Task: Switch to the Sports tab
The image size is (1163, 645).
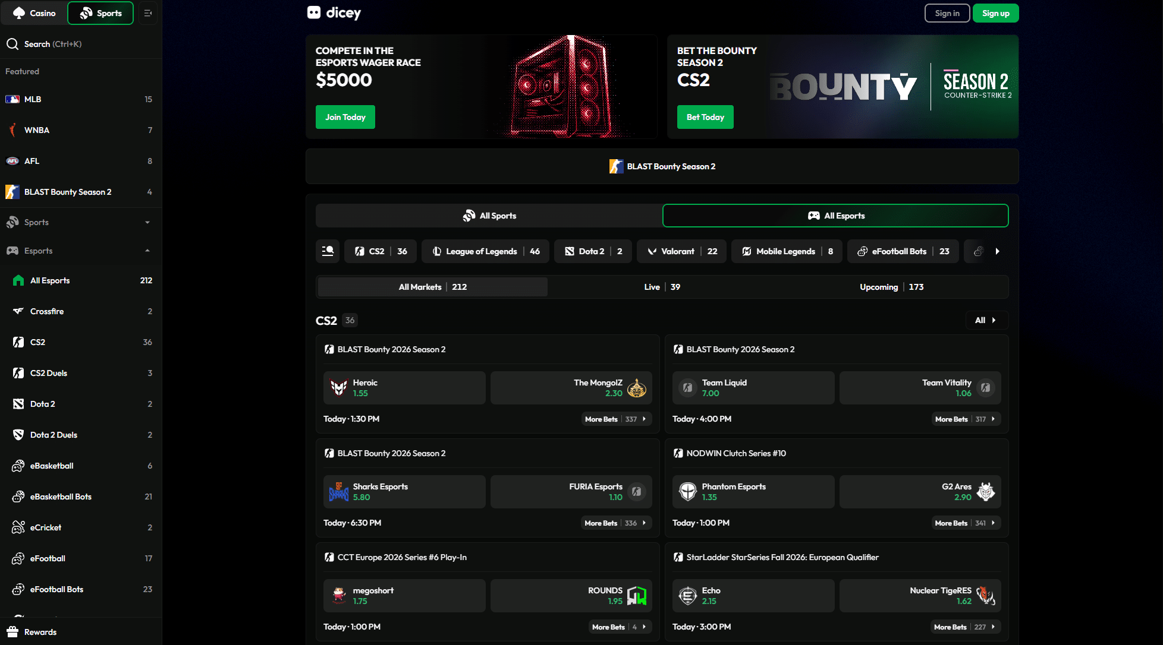Action: point(100,13)
